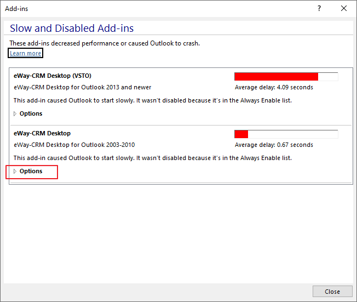Image resolution: width=357 pixels, height=302 pixels.
Task: Click 'Average delay: 4.09 seconds' text
Action: pyautogui.click(x=274, y=87)
